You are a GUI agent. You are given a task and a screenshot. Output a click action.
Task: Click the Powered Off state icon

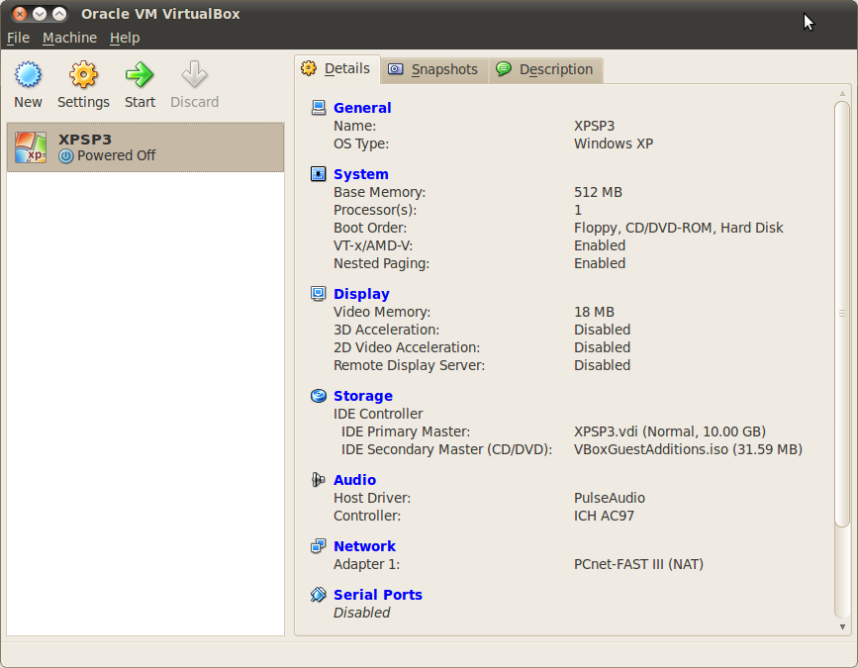(x=65, y=156)
